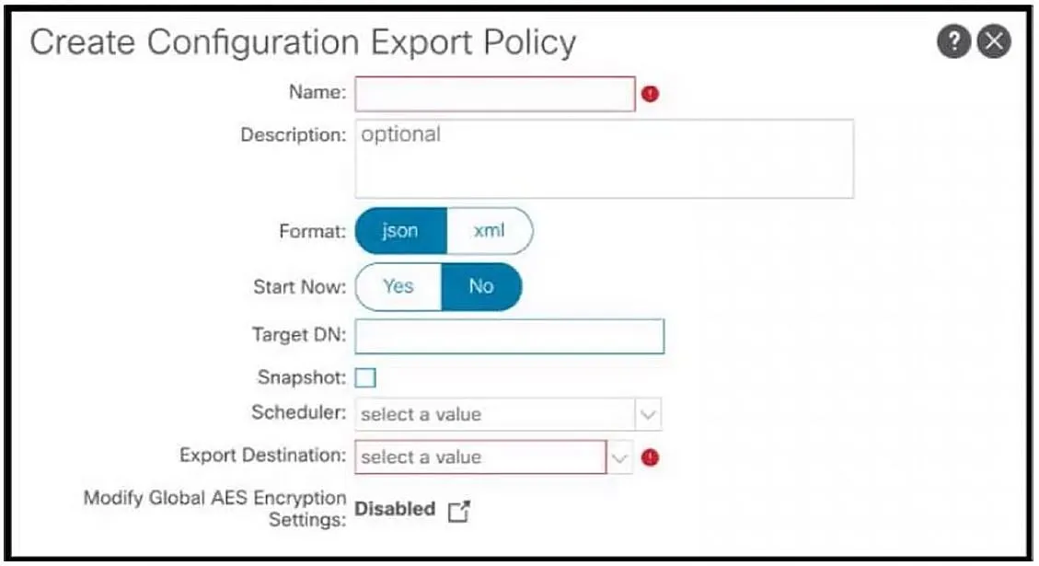The image size is (1039, 566).
Task: Click the red error icon beside Export Destination
Action: (x=650, y=457)
